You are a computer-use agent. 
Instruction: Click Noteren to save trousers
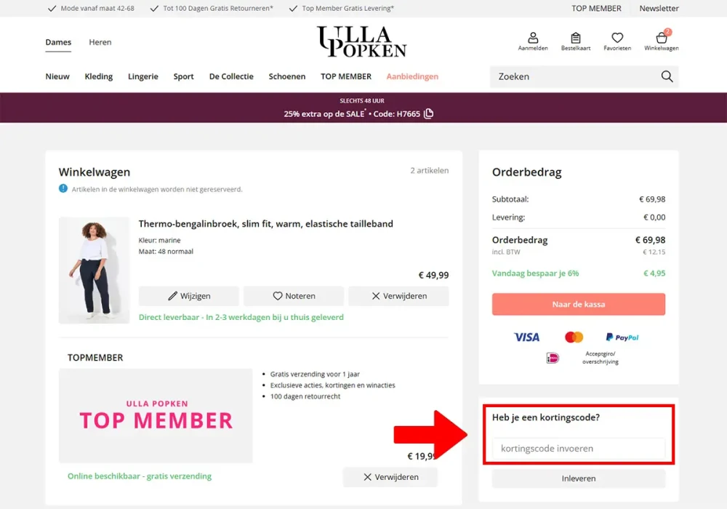click(x=294, y=296)
